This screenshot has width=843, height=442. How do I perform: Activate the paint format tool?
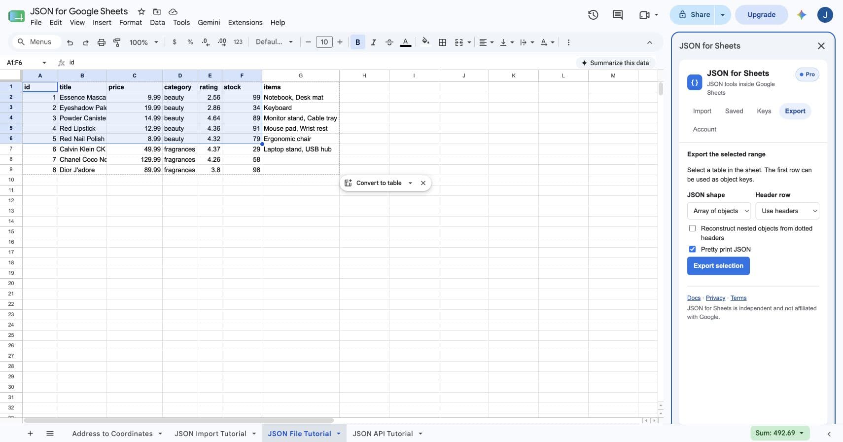117,42
